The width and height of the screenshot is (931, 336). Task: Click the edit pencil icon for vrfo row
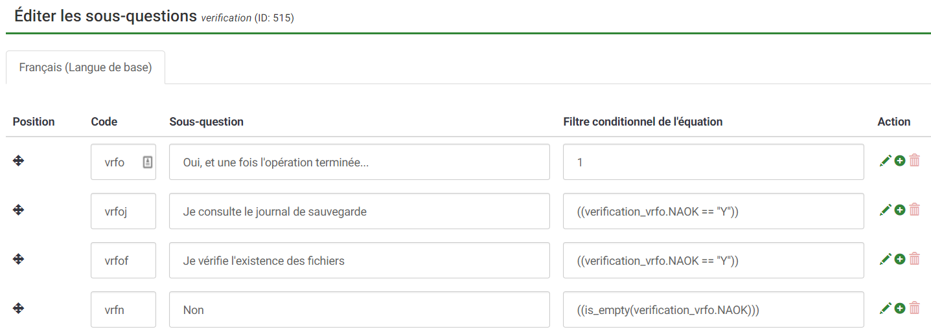pyautogui.click(x=885, y=161)
